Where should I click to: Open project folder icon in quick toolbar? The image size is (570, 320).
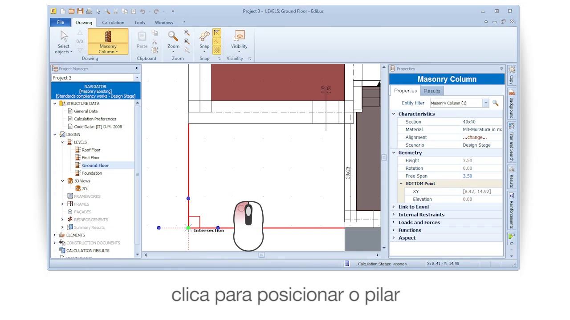pyautogui.click(x=71, y=11)
